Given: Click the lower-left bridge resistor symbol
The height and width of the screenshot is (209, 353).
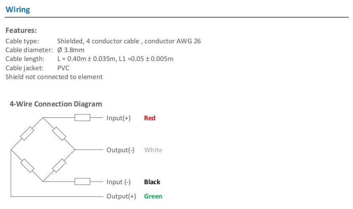Looking at the screenshot, I should coord(27,166).
